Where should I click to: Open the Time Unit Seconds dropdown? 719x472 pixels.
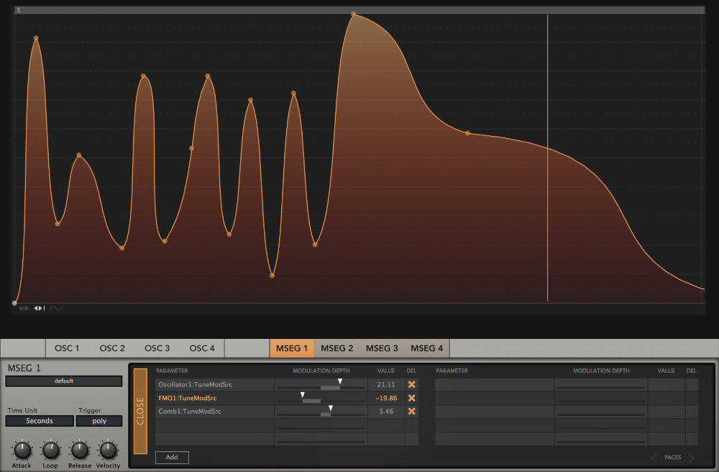click(40, 421)
